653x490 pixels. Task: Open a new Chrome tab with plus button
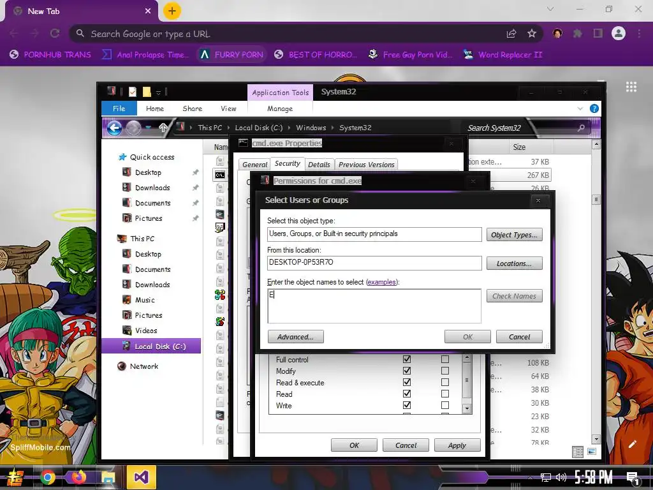pyautogui.click(x=172, y=11)
